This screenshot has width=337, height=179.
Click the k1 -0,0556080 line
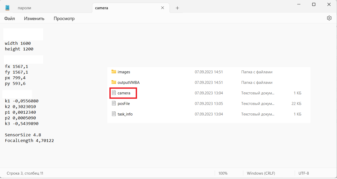[x=22, y=101]
